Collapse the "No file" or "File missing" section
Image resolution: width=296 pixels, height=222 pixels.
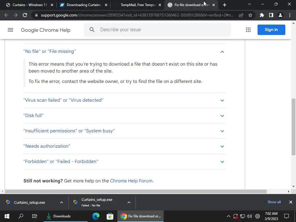click(x=125, y=51)
